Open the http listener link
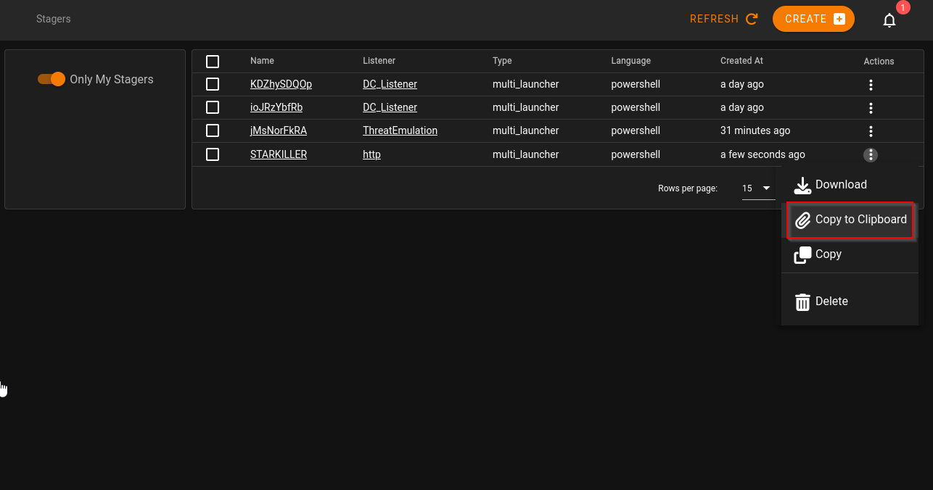 [x=371, y=154]
